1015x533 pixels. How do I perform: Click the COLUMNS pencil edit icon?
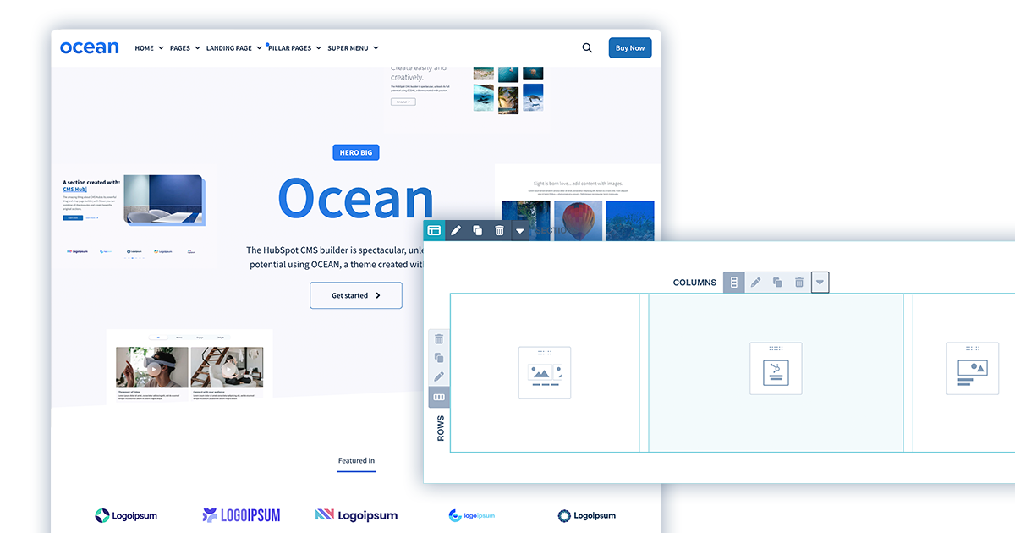[x=756, y=283]
